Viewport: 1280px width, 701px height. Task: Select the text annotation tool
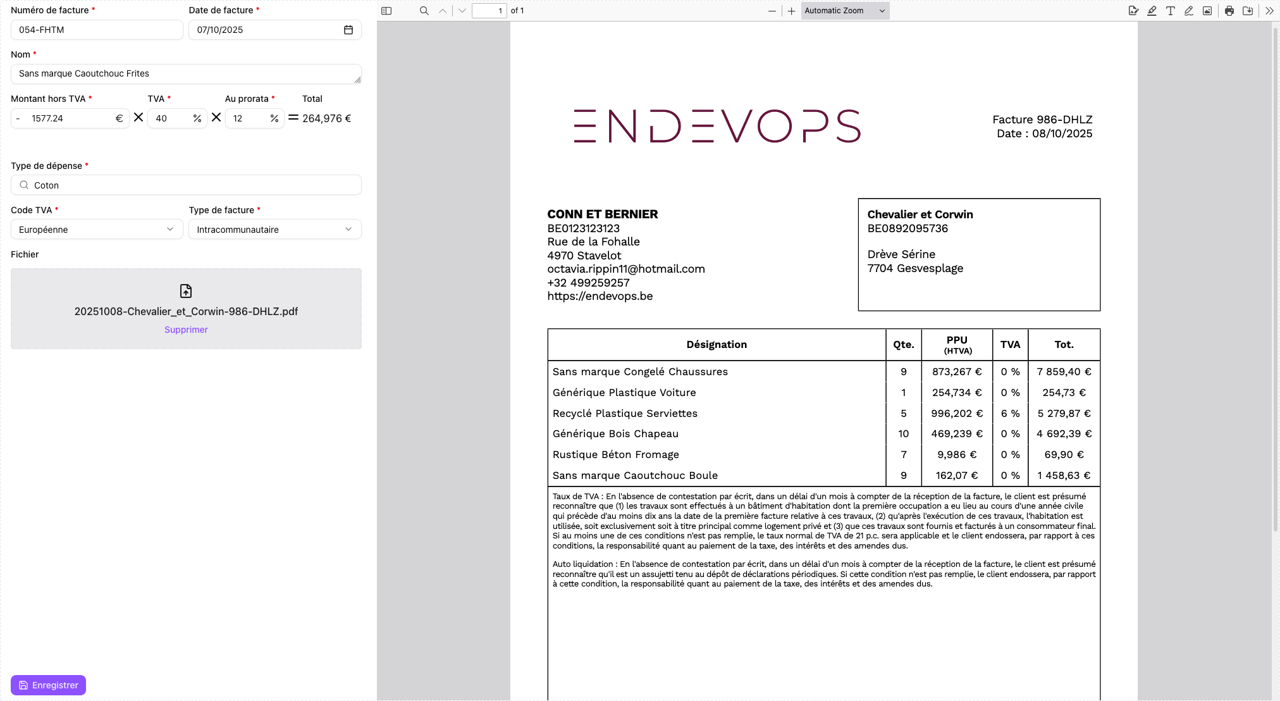[x=1171, y=11]
